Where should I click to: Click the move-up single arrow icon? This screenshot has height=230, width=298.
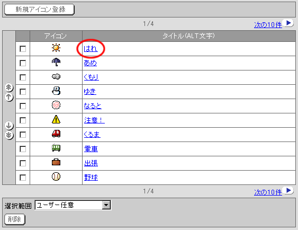point(9,97)
